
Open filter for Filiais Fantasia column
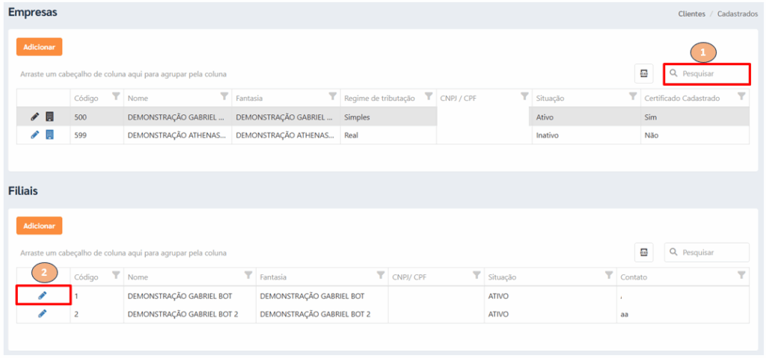(x=380, y=276)
